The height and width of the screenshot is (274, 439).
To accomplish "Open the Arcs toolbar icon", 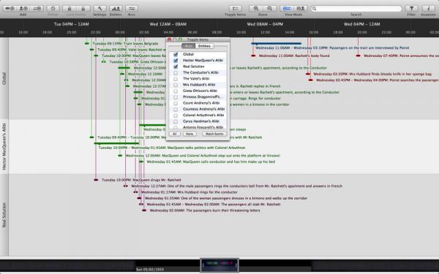I will point(132,9).
